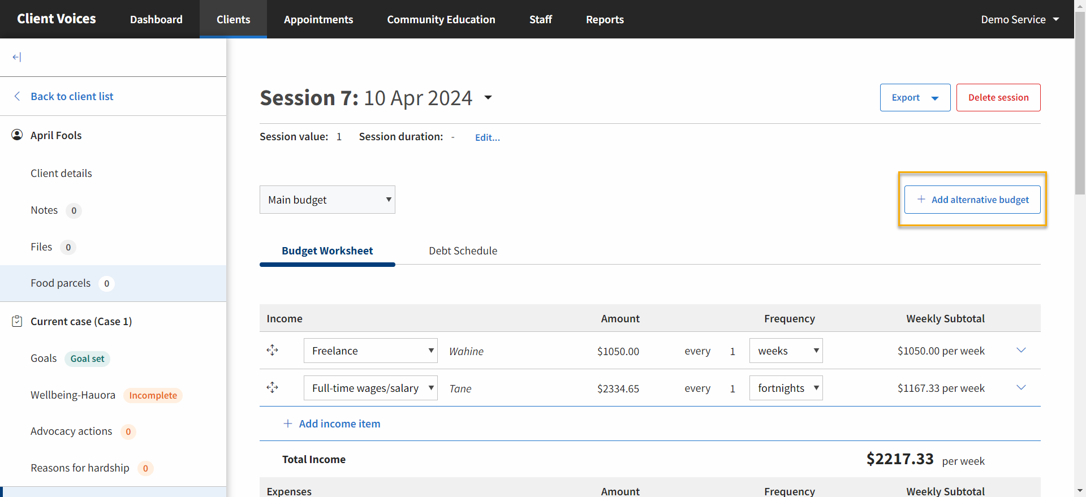Go Back to client list

coord(72,96)
